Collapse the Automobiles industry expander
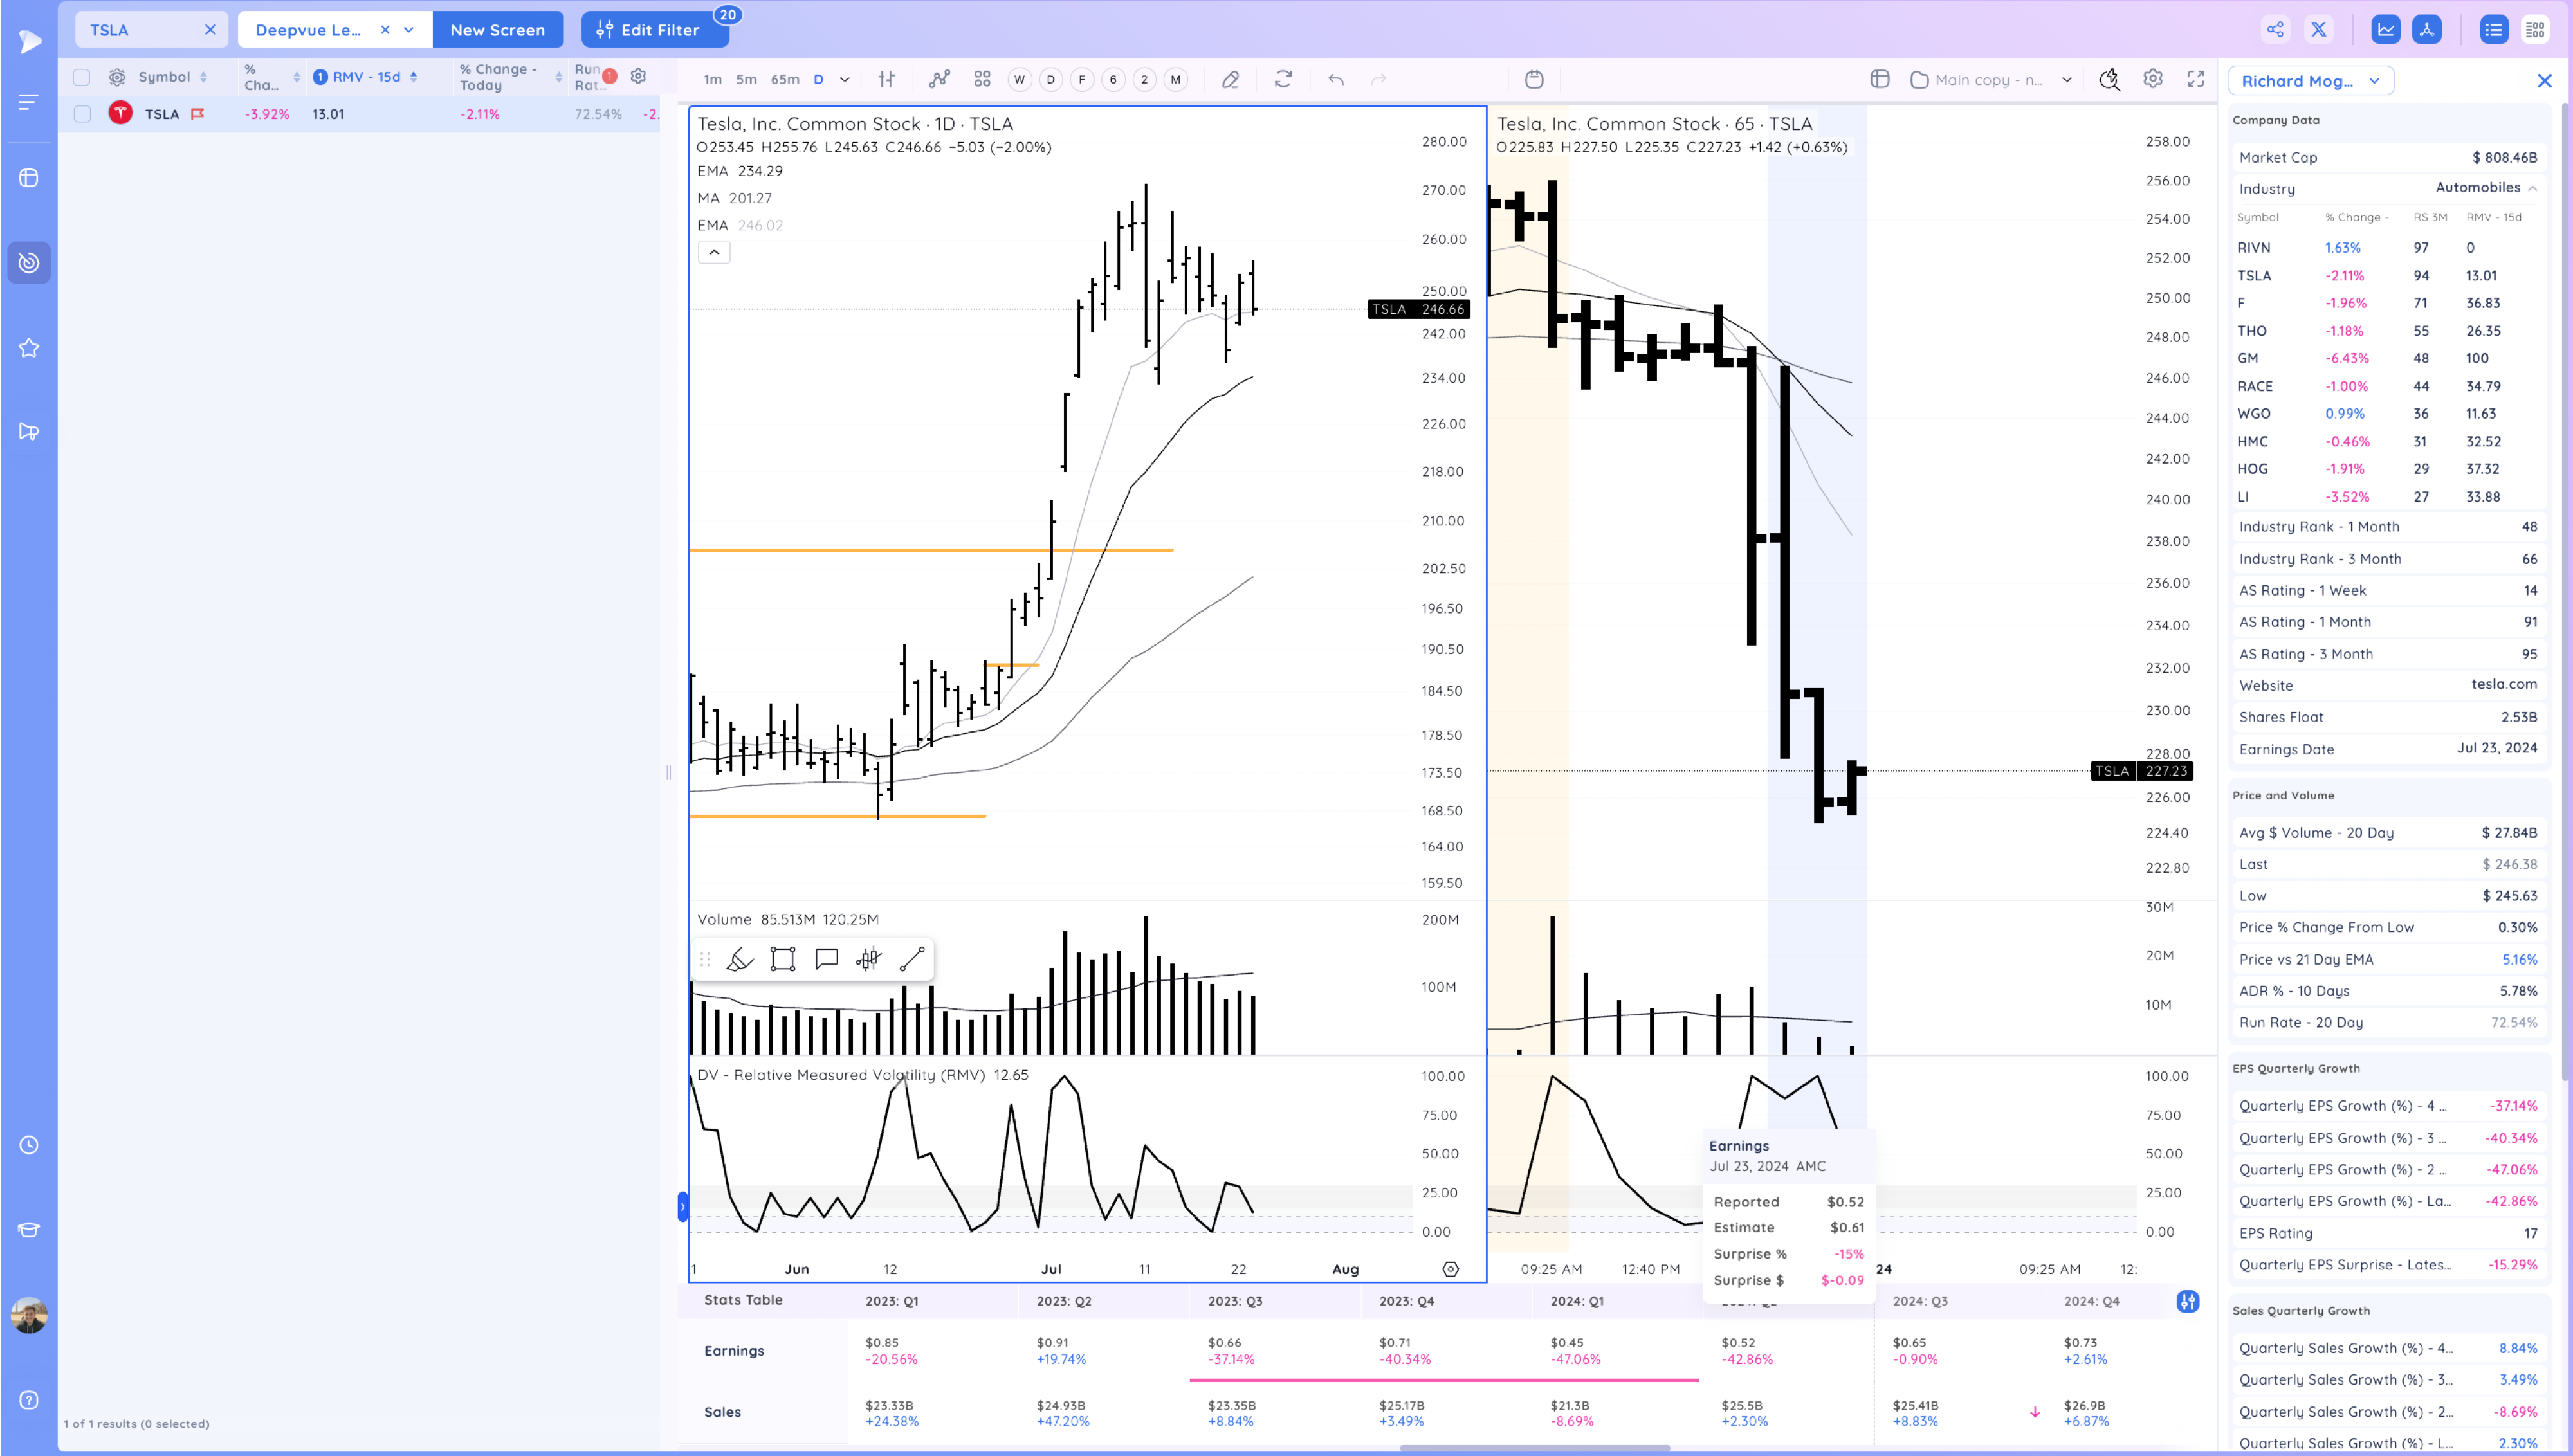 [2532, 188]
